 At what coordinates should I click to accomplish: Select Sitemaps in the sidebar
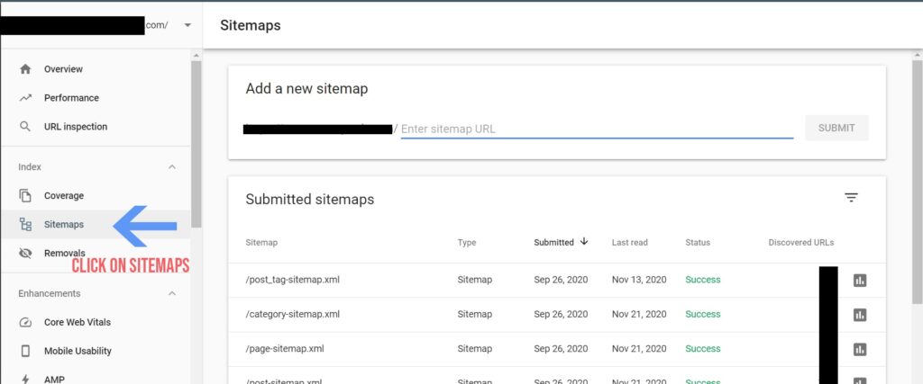63,225
